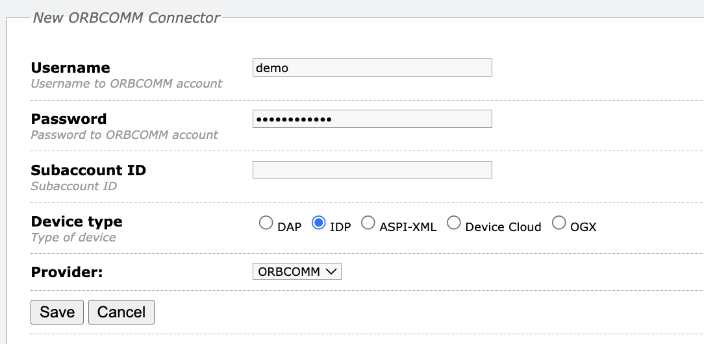Click the New ORBCOMM Connector heading

(127, 18)
